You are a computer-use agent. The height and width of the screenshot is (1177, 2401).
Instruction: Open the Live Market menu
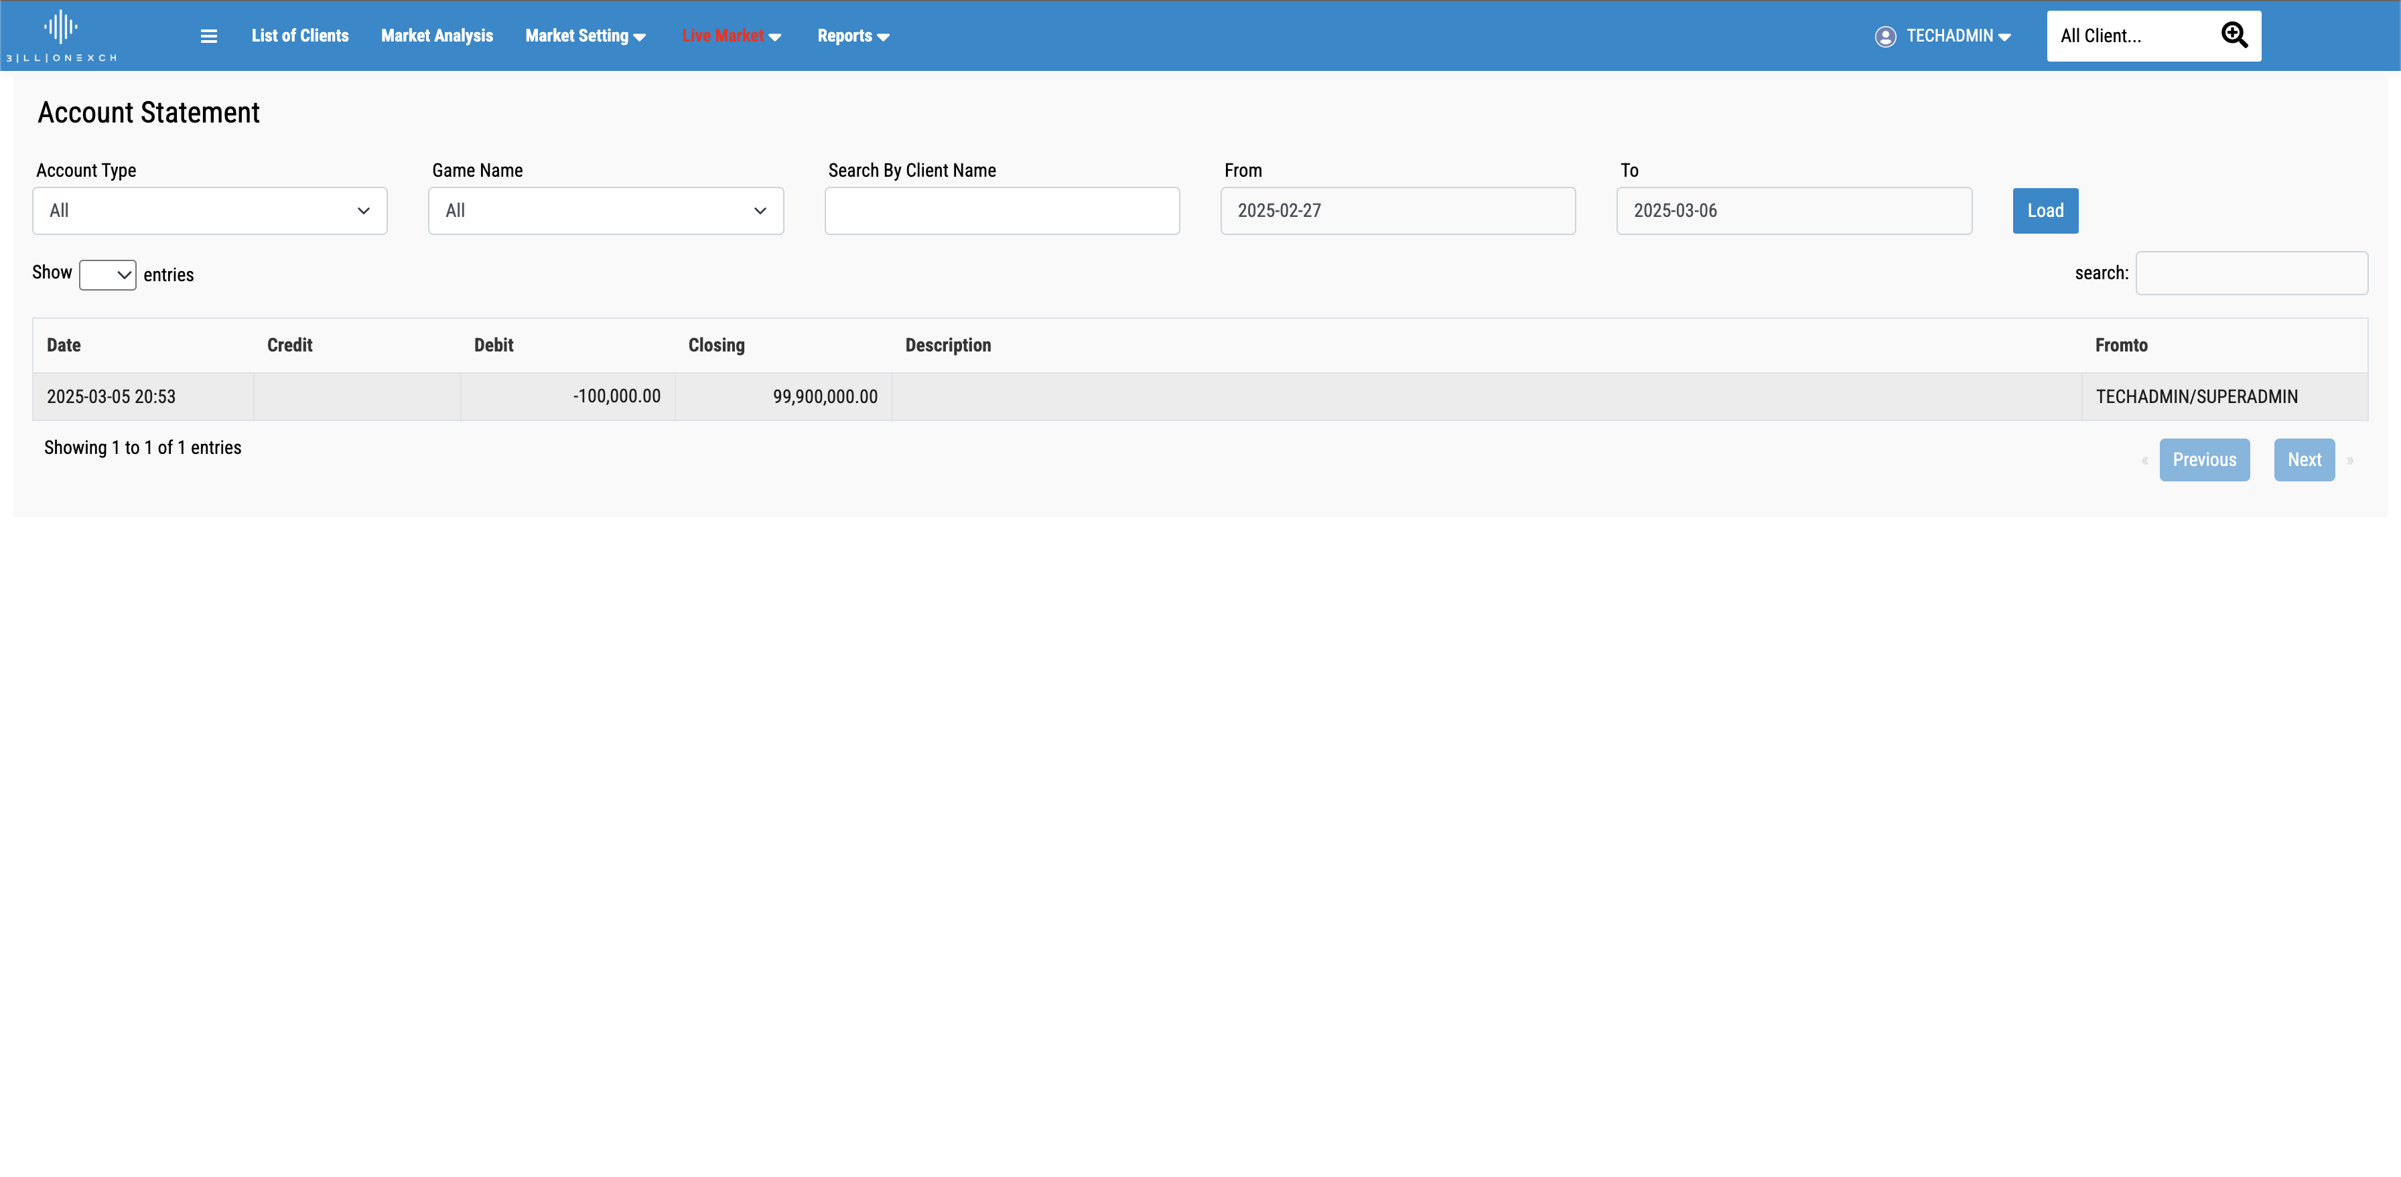click(x=731, y=36)
